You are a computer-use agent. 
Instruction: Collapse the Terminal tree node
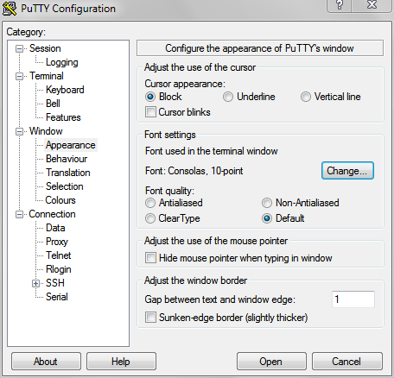(19, 76)
